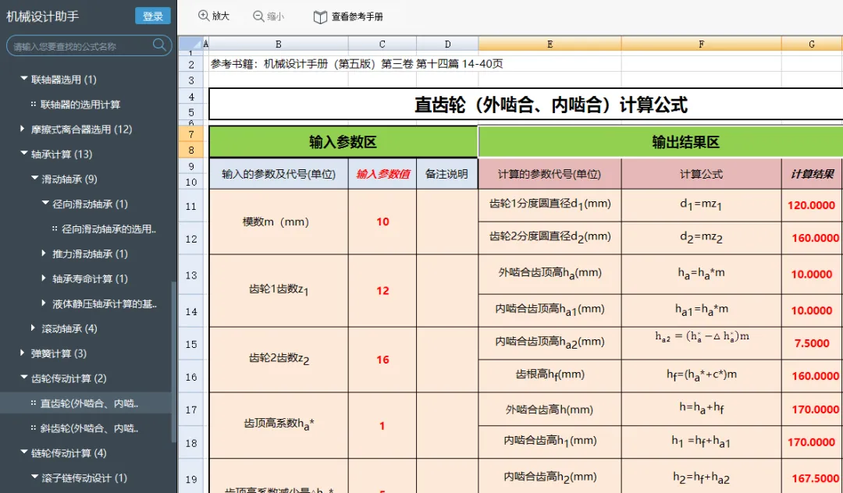Image resolution: width=843 pixels, height=493 pixels.
Task: Click the 齿轮2齿数z2 label cell
Action: (x=279, y=360)
